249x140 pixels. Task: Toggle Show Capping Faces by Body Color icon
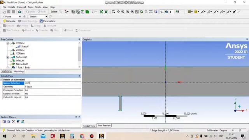coord(23,121)
